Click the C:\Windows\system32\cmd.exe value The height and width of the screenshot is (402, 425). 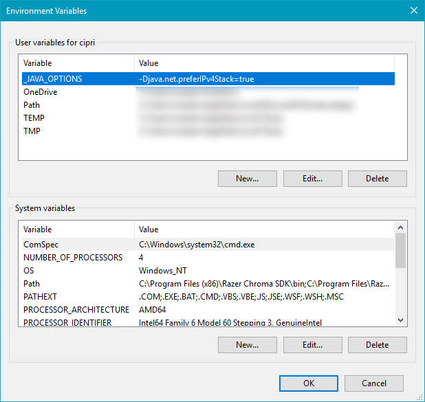point(197,245)
